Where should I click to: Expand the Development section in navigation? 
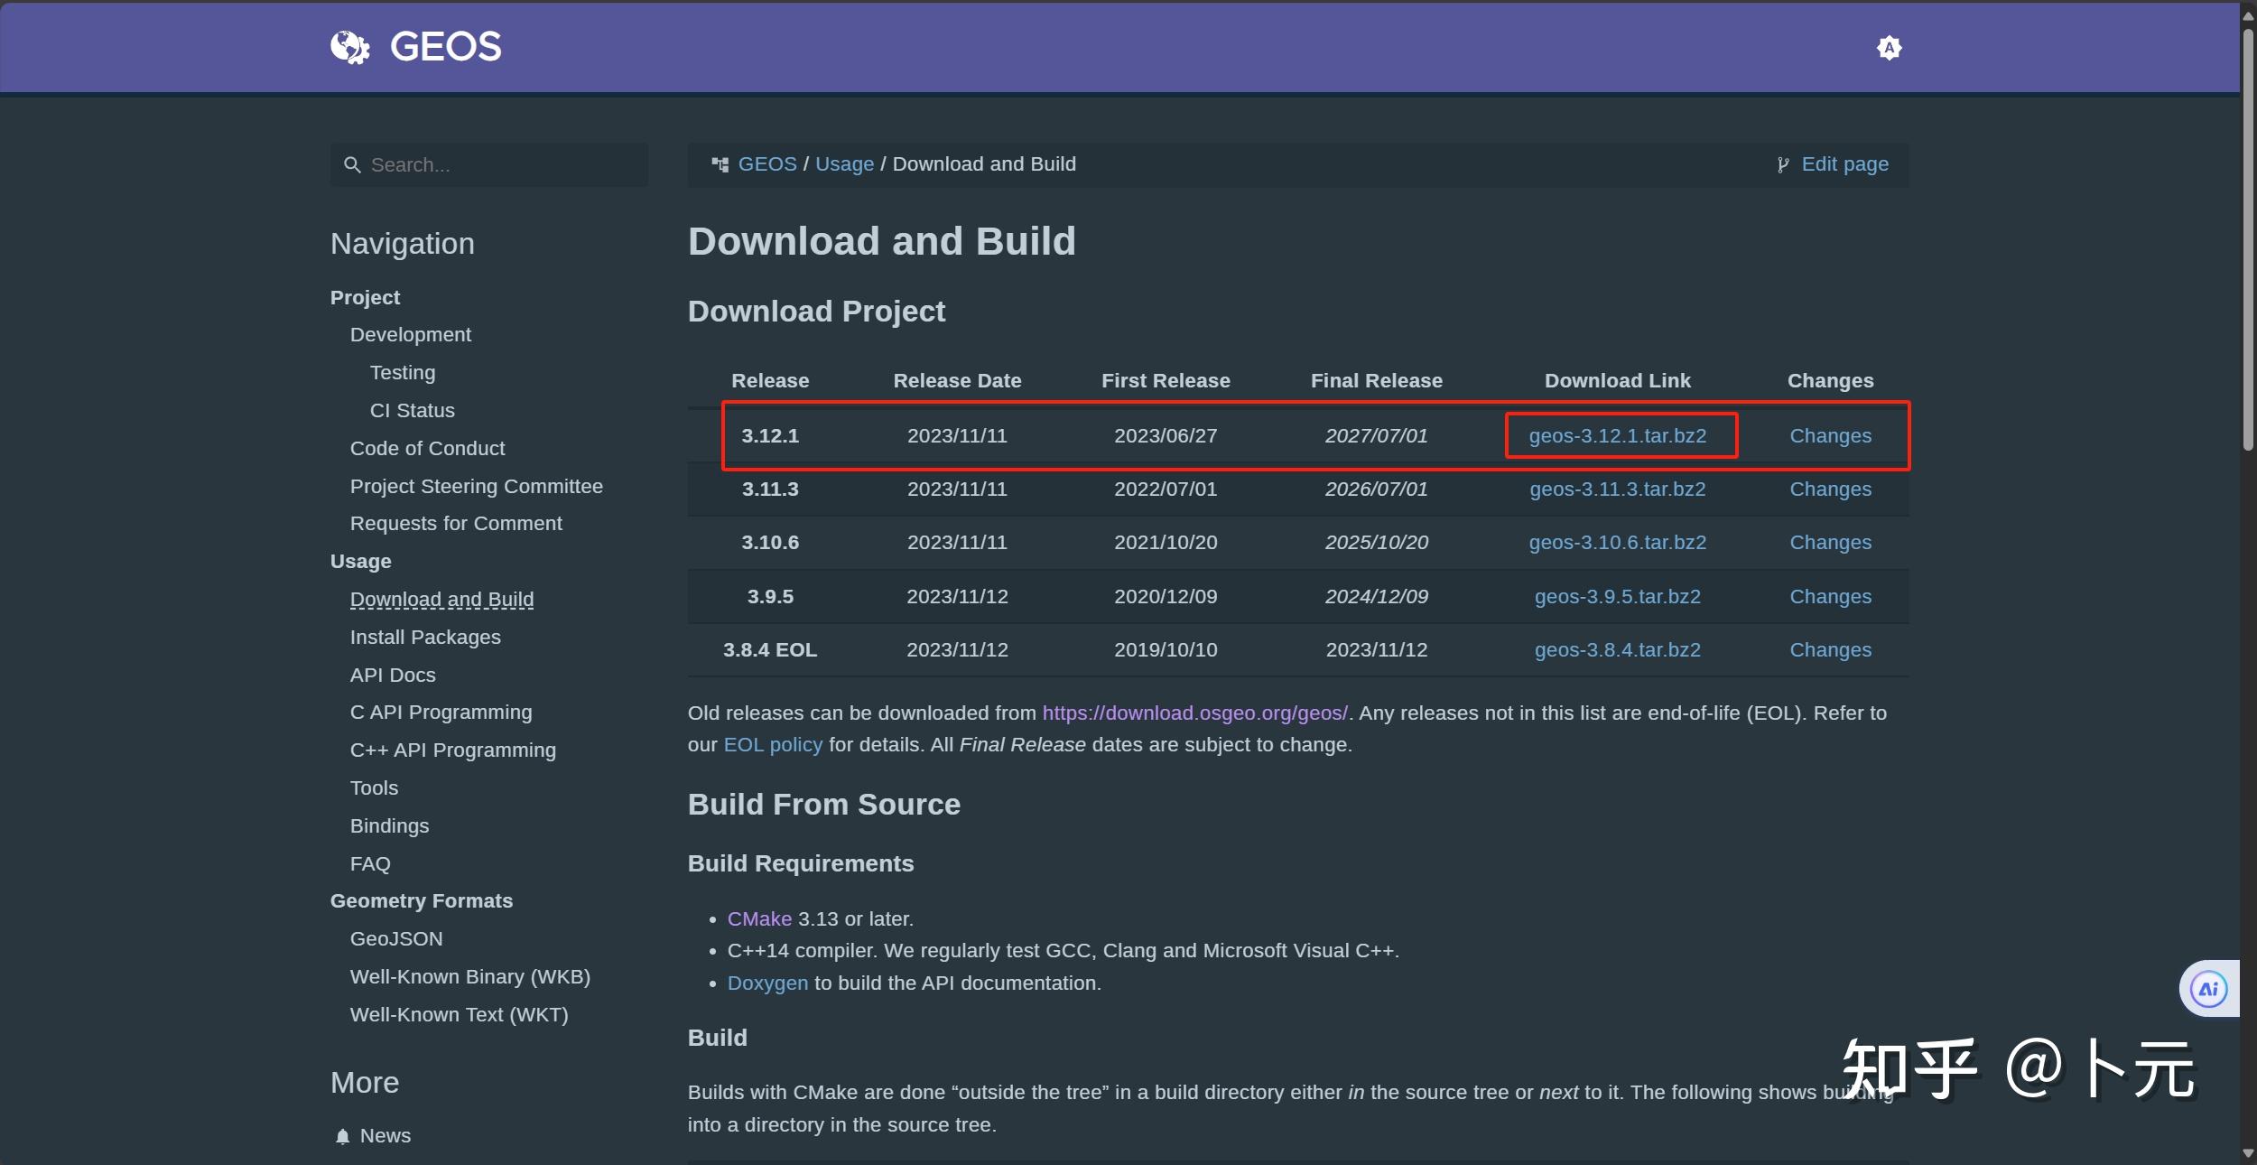[411, 335]
